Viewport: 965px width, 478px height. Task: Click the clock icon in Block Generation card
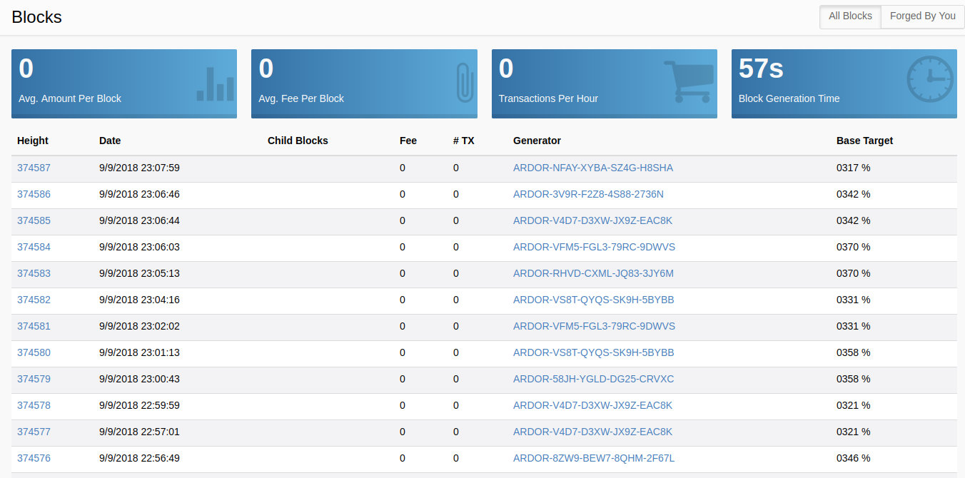[929, 79]
